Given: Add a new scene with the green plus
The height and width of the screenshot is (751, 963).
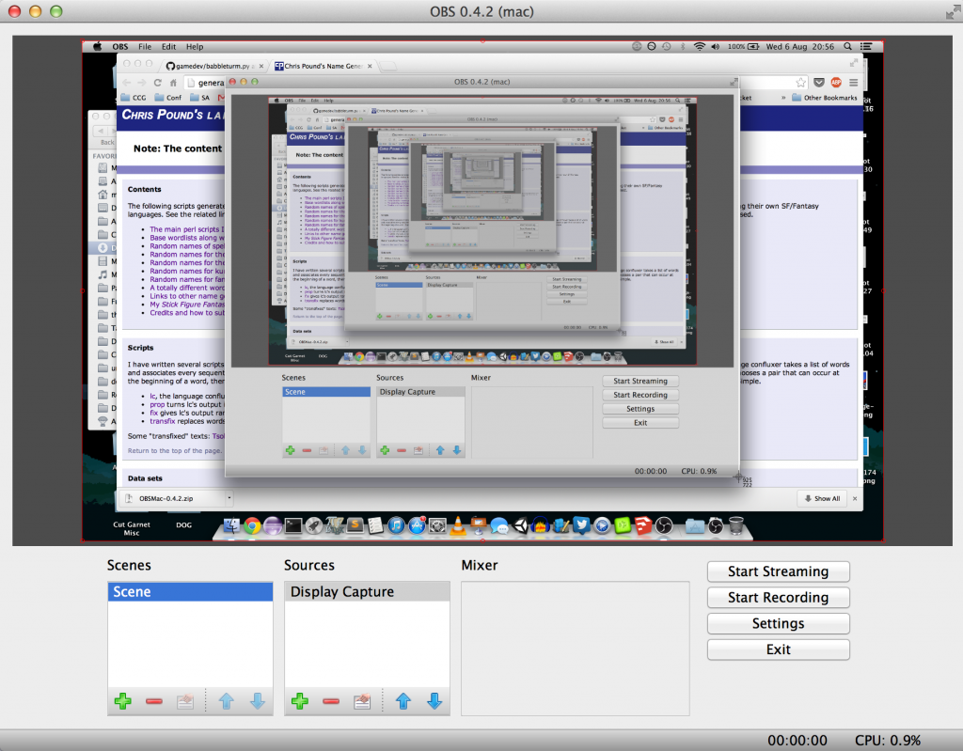Looking at the screenshot, I should (123, 700).
